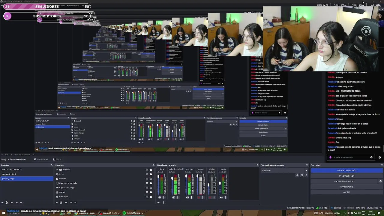Mute the Audio del escritorio channel
This screenshot has width=384, height=216.
tap(174, 197)
